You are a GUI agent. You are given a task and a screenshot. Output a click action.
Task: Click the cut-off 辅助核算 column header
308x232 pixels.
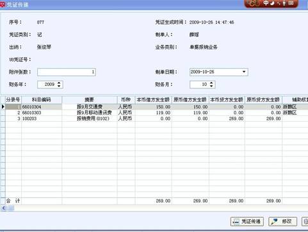point(295,100)
